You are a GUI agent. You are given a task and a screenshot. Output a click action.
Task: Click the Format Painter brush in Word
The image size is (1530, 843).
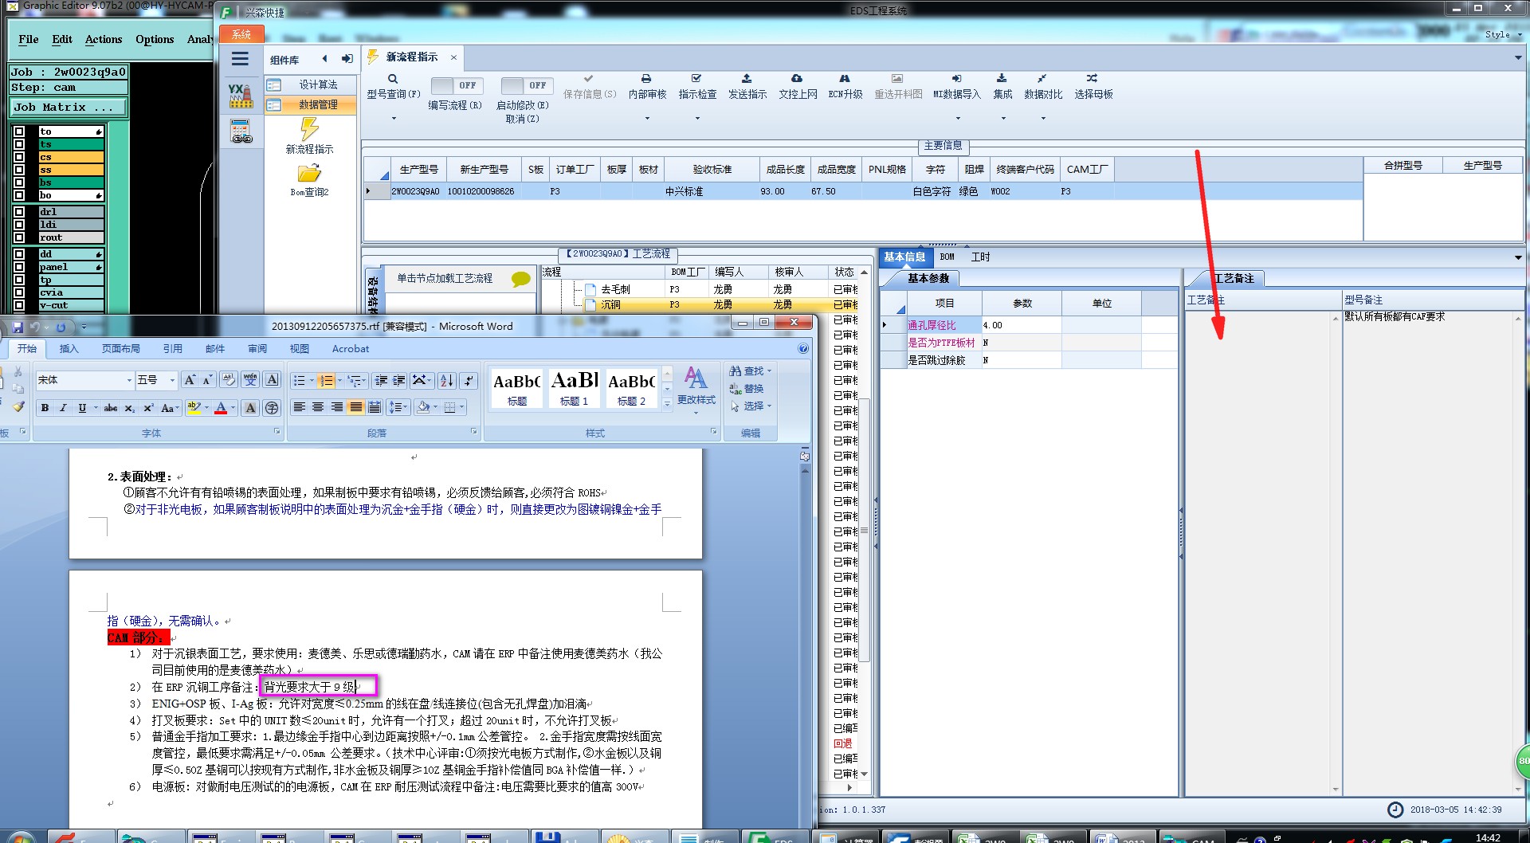(x=18, y=406)
